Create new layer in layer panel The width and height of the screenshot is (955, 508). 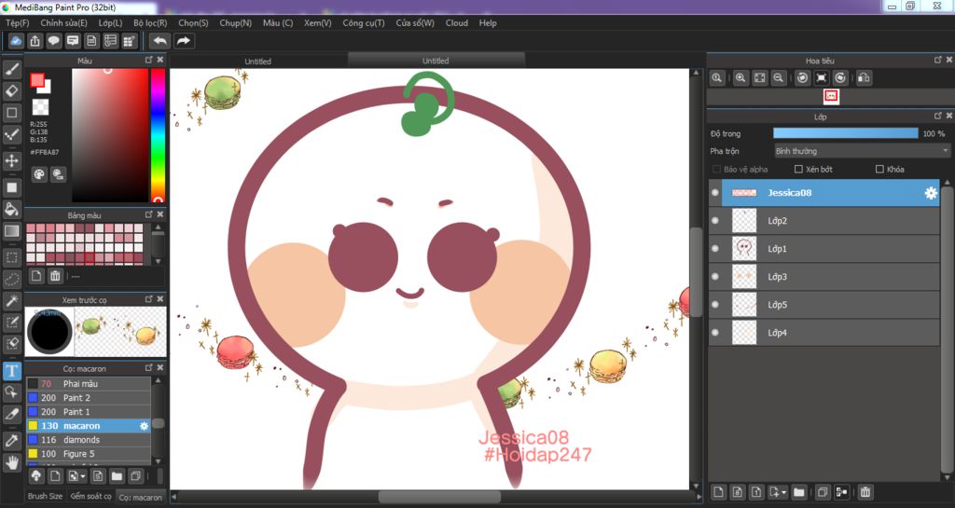(719, 491)
